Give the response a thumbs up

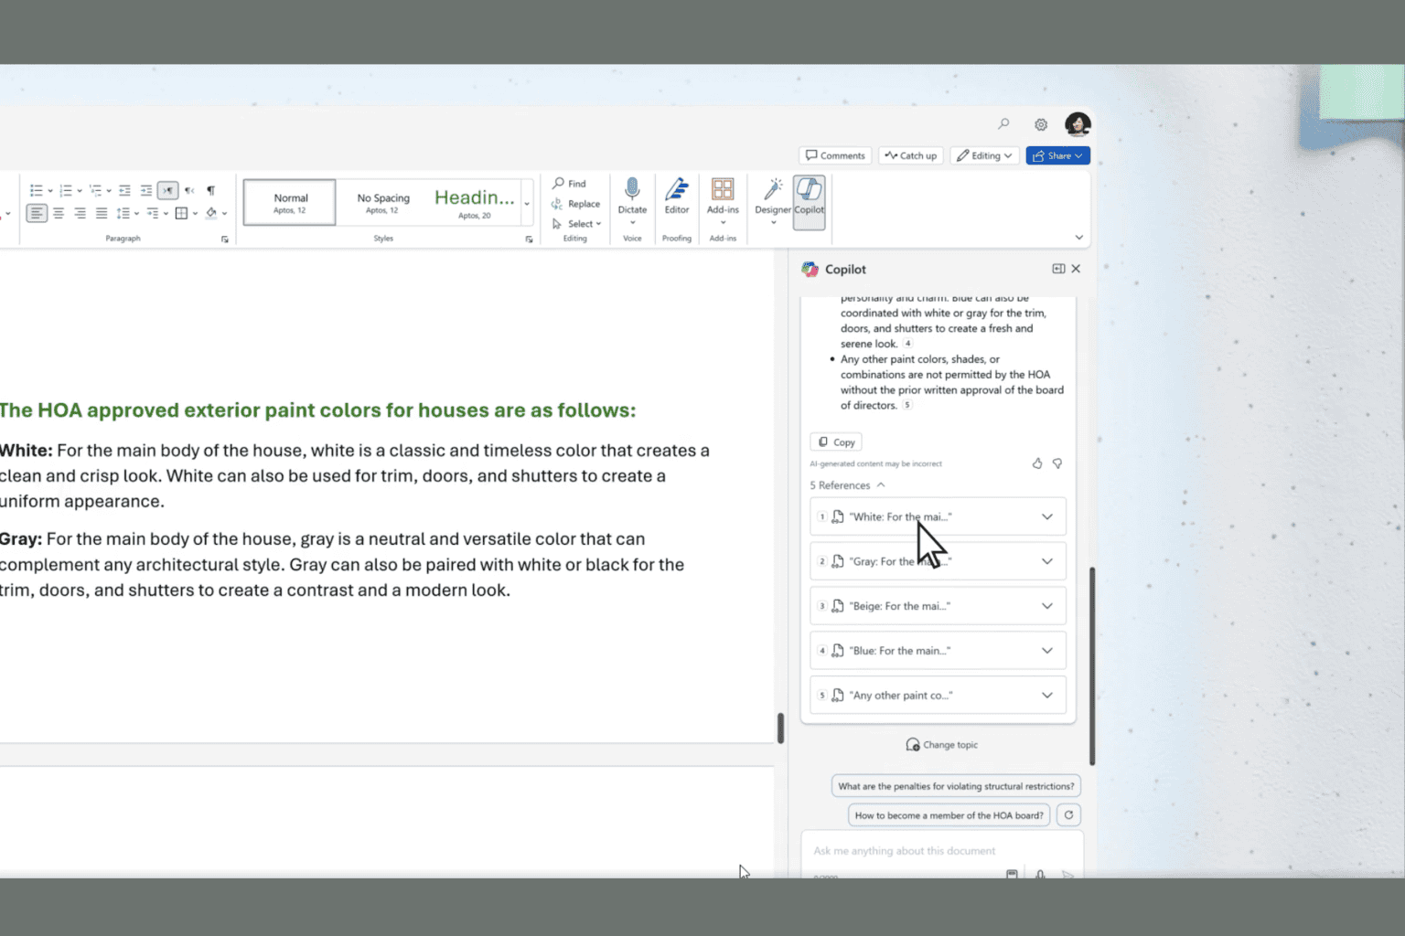(x=1037, y=463)
